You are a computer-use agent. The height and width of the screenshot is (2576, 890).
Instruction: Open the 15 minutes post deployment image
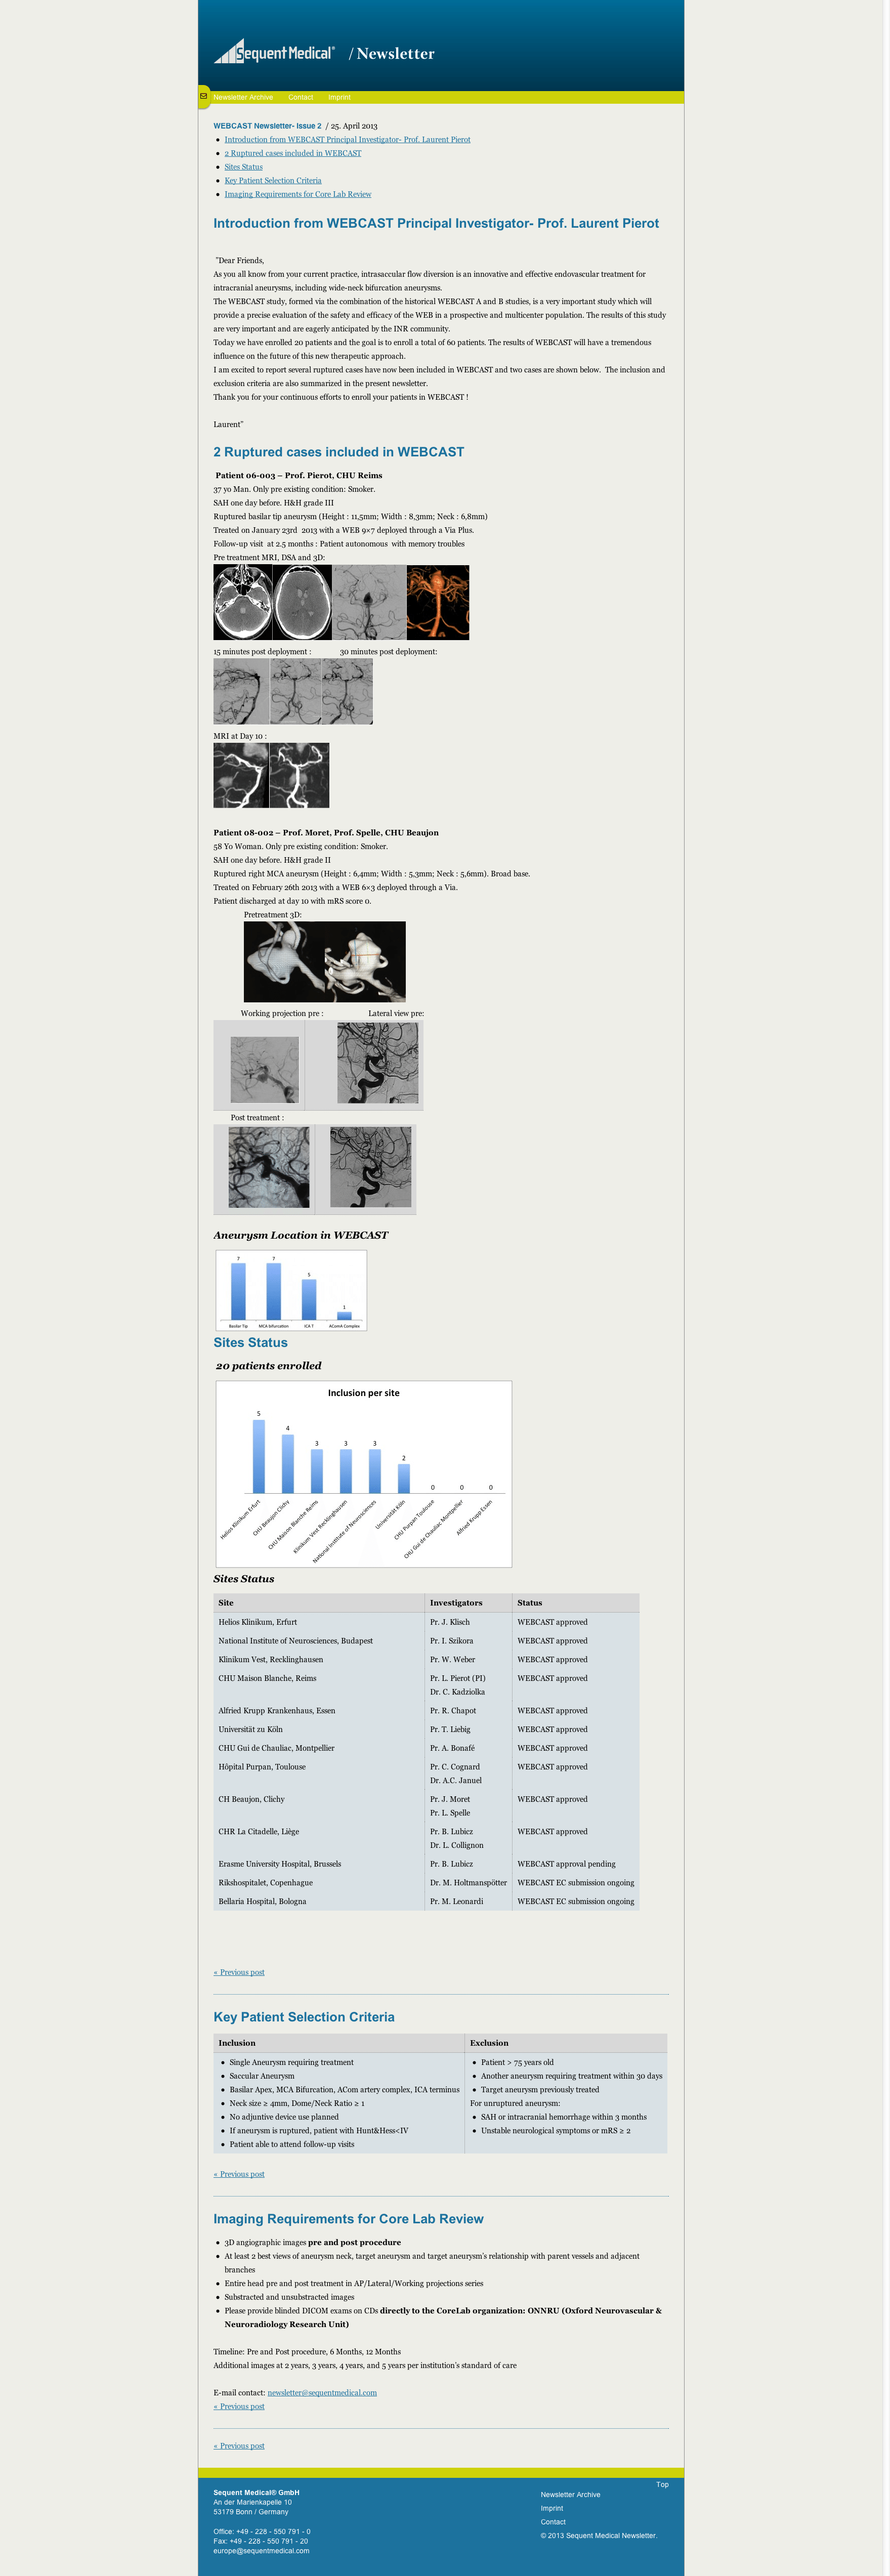[241, 692]
